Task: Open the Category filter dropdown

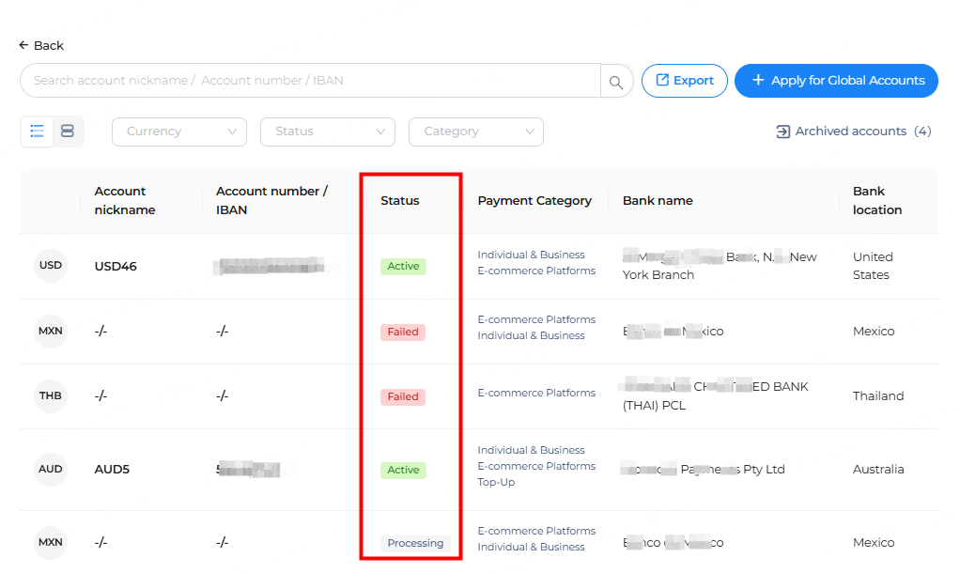Action: click(x=475, y=132)
